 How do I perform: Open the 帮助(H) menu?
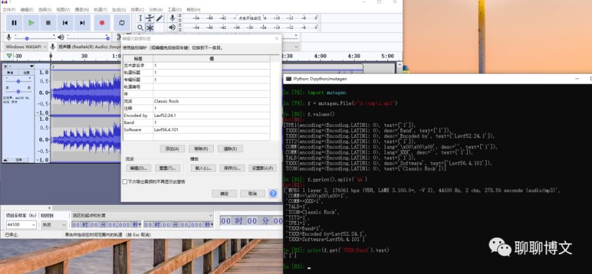(x=193, y=9)
